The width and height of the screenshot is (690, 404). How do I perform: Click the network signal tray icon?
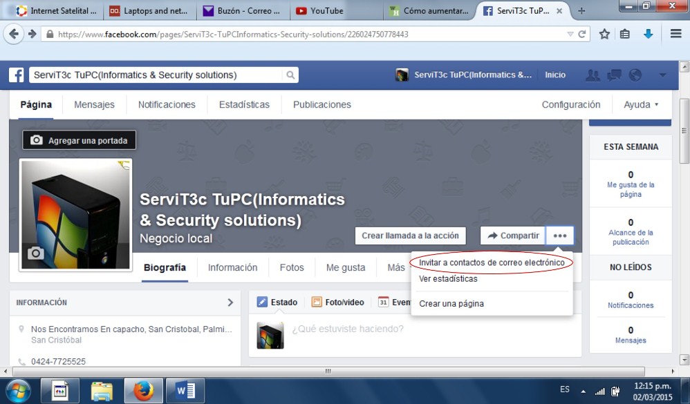(599, 391)
